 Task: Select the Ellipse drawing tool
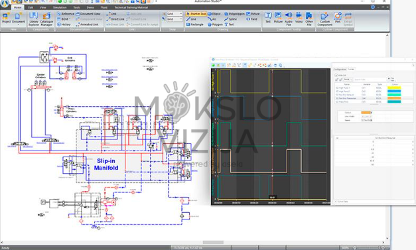(x=214, y=14)
